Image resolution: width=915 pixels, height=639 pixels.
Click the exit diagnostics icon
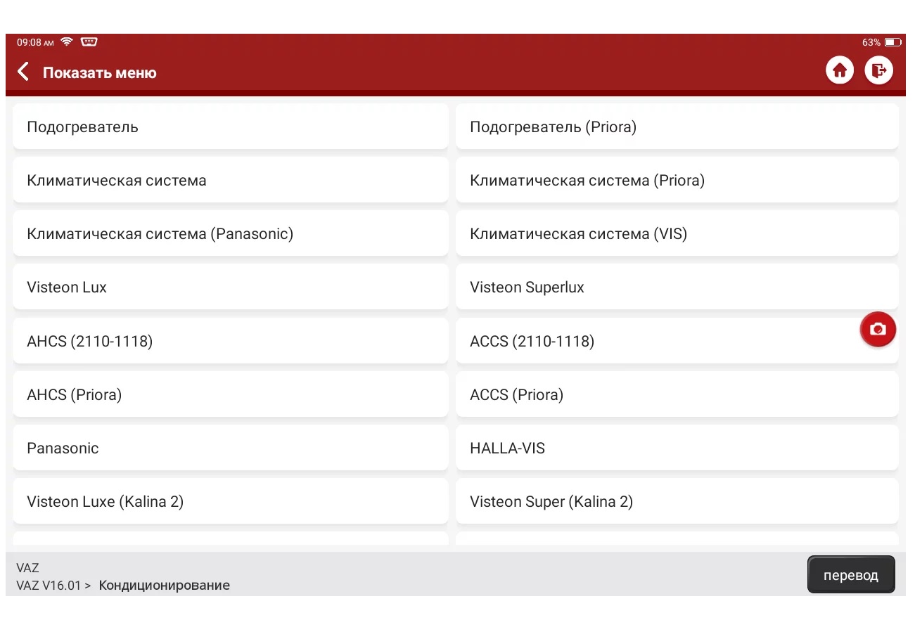coord(878,70)
